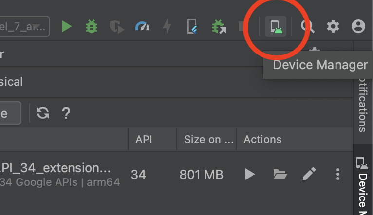Attach debugger to Android process

219,26
